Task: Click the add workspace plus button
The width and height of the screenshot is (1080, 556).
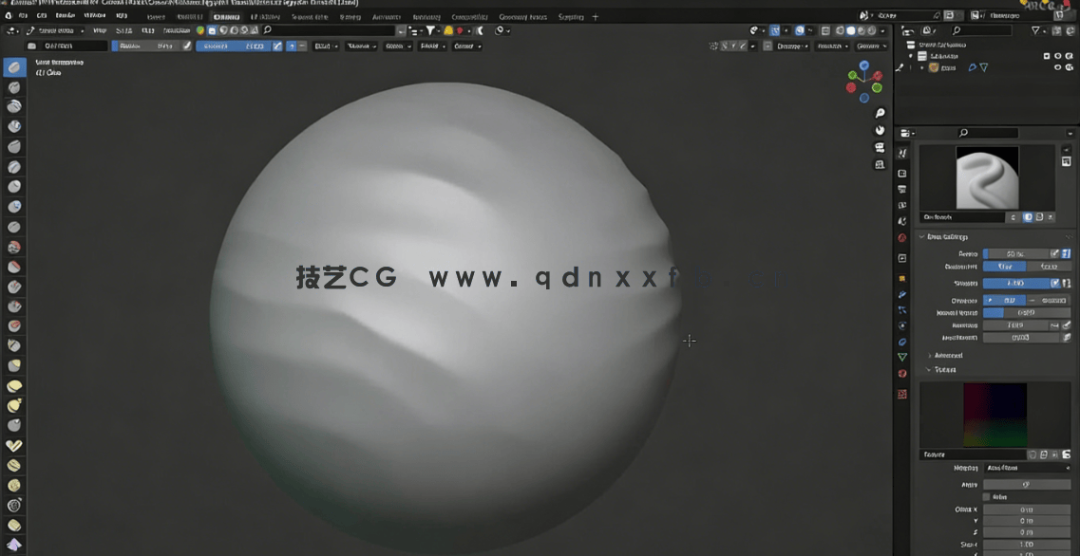Action: [x=594, y=16]
